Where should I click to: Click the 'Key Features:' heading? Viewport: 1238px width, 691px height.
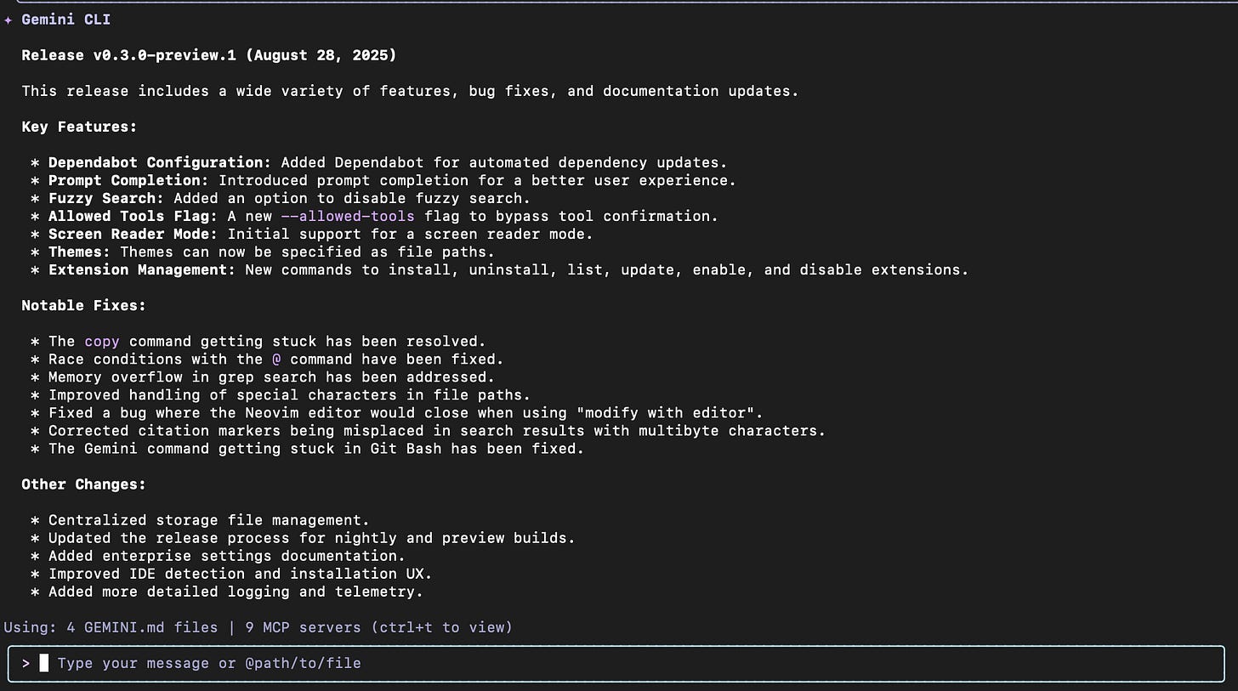79,127
